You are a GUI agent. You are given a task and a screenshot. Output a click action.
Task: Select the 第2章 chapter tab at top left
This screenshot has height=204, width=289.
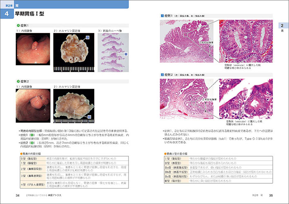pos(8,6)
